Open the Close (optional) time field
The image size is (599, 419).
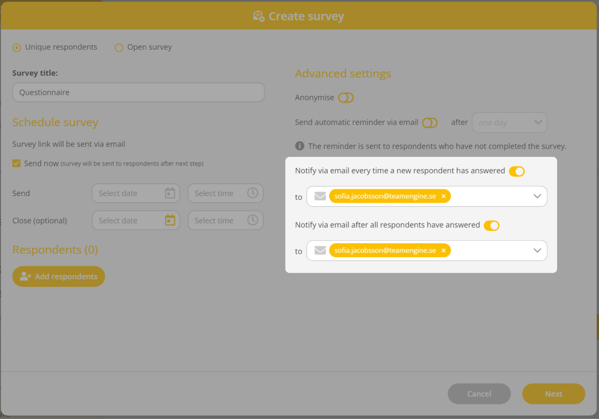[x=226, y=220]
